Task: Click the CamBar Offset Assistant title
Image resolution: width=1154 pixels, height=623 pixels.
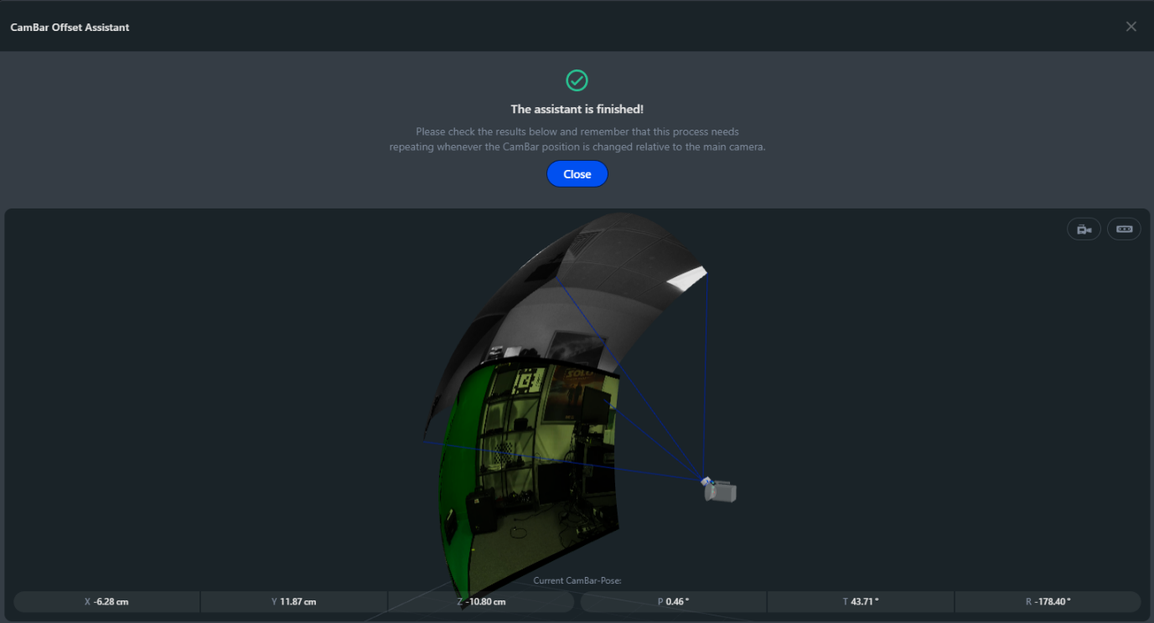Action: pyautogui.click(x=70, y=28)
